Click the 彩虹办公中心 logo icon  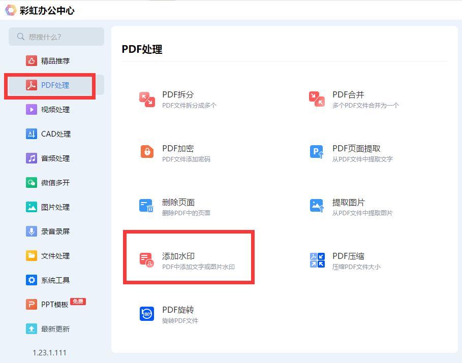coord(11,10)
